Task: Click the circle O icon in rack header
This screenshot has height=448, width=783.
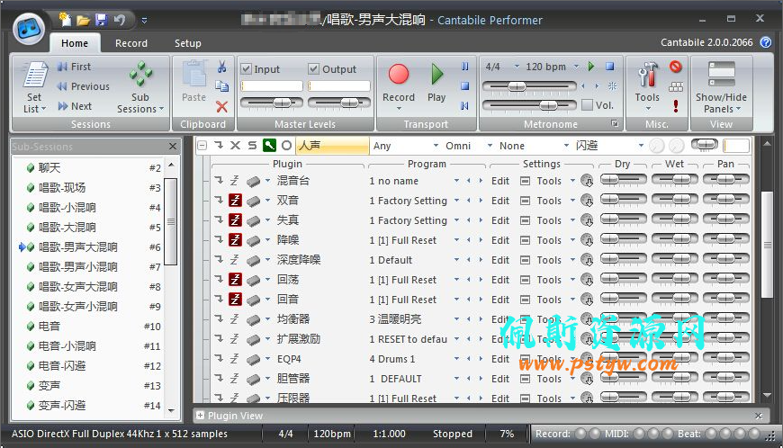Action: pyautogui.click(x=286, y=146)
